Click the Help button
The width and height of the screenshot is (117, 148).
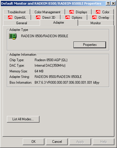pos(103,142)
